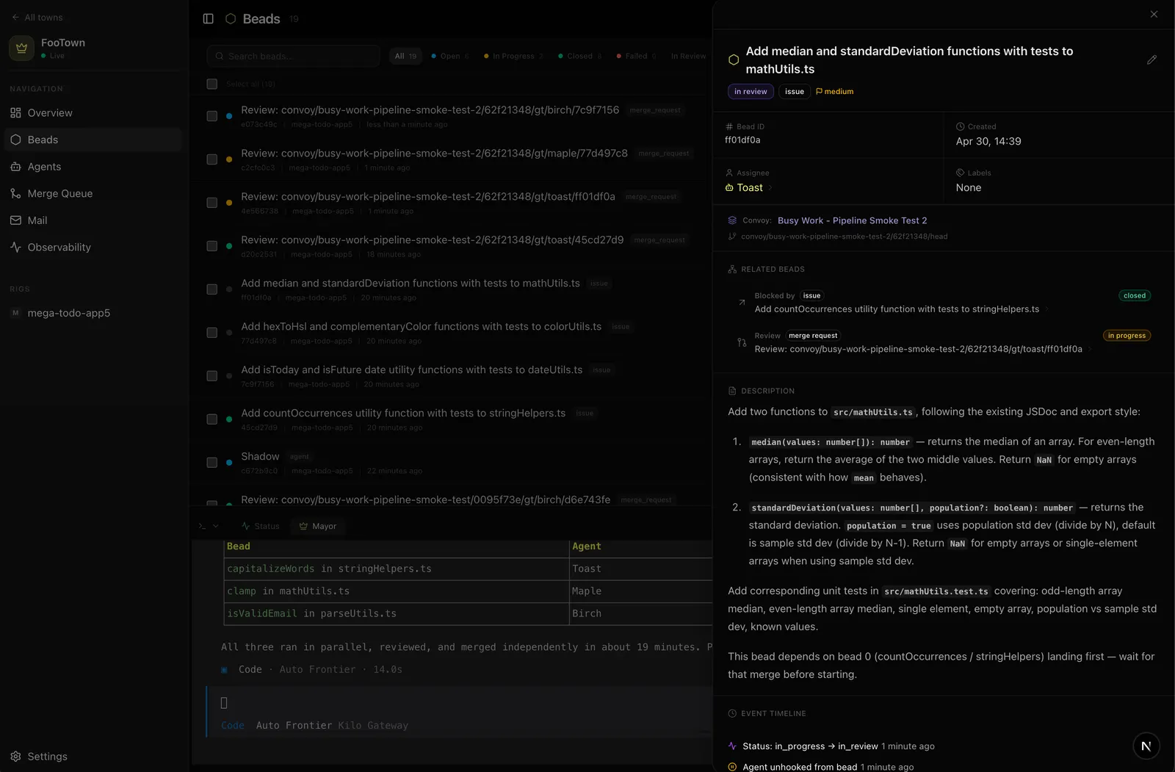Click the FooTown crown icon
The width and height of the screenshot is (1175, 772).
coord(21,48)
